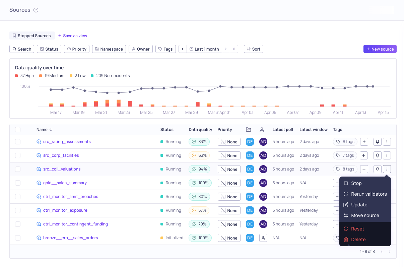Open src_corp_facilities source
This screenshot has width=404, height=267.
point(61,155)
